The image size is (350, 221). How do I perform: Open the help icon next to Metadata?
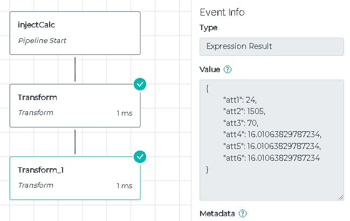tap(243, 213)
